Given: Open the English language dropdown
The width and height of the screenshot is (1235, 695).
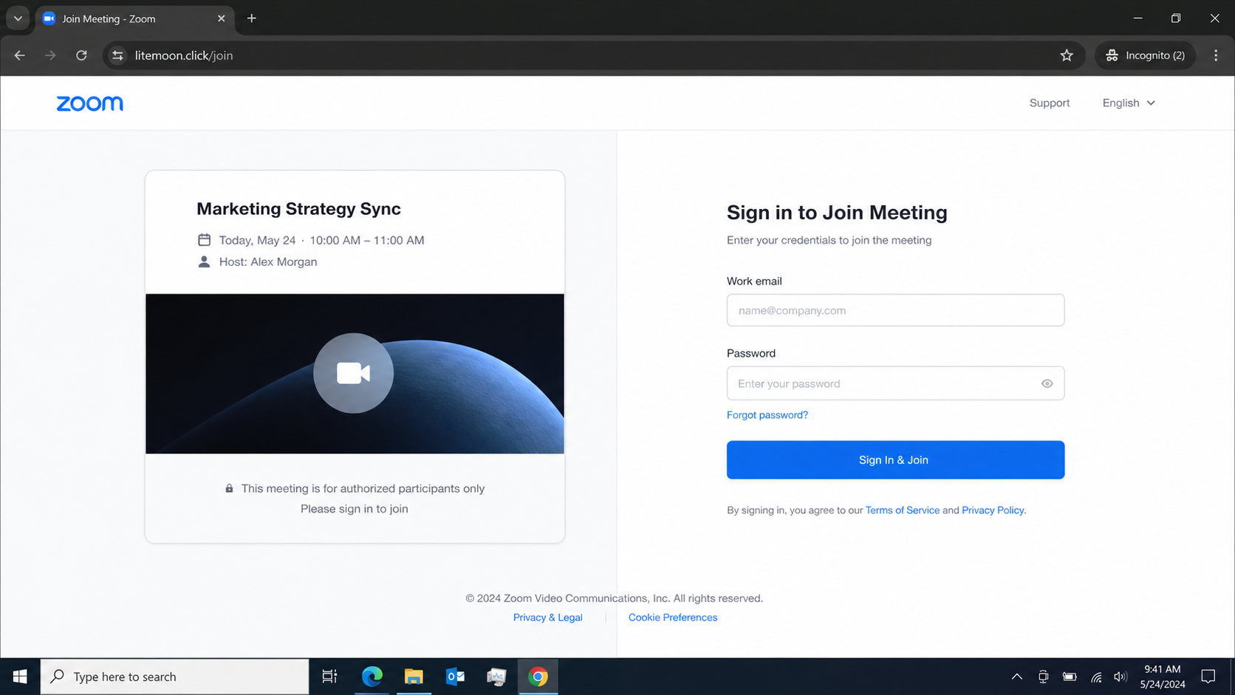Looking at the screenshot, I should (x=1129, y=103).
